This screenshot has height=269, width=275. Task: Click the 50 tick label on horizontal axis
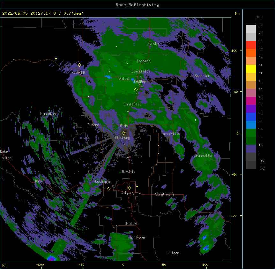[164, 265]
